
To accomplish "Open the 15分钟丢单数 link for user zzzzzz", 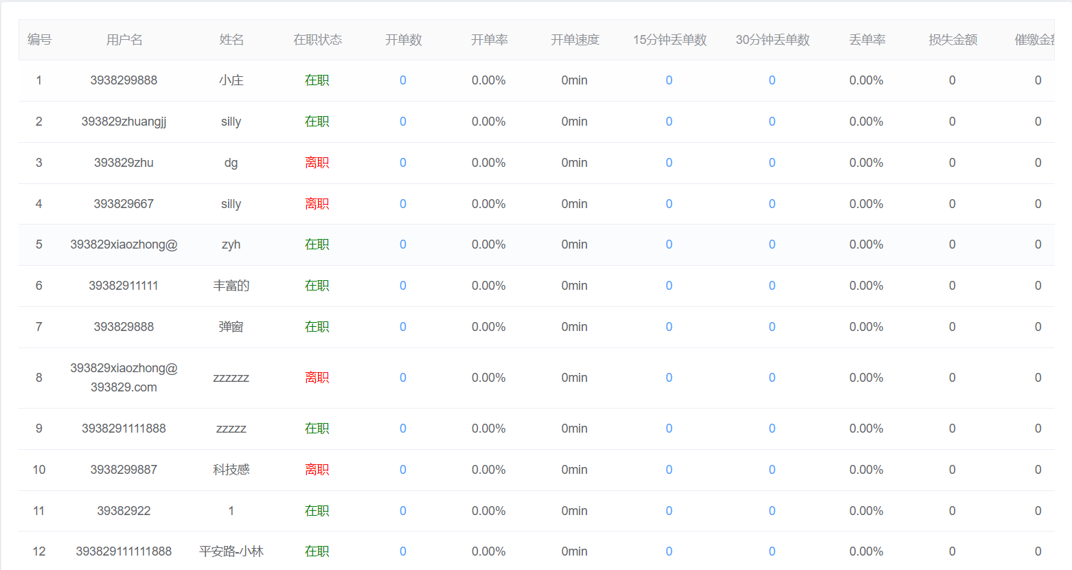I will 669,378.
